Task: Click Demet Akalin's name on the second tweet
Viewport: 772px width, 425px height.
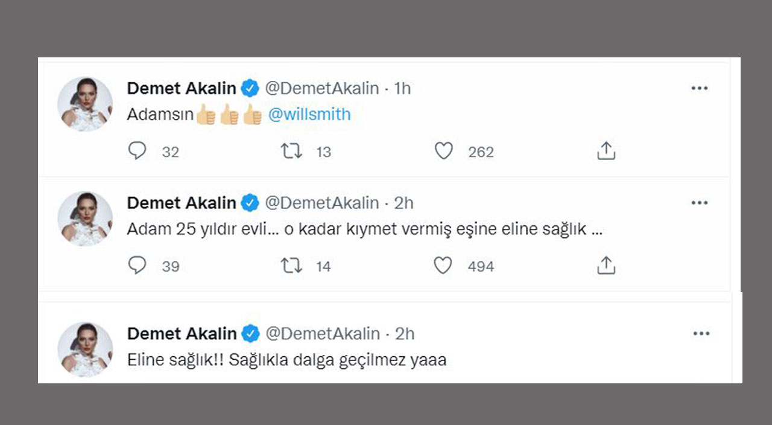Action: (182, 203)
